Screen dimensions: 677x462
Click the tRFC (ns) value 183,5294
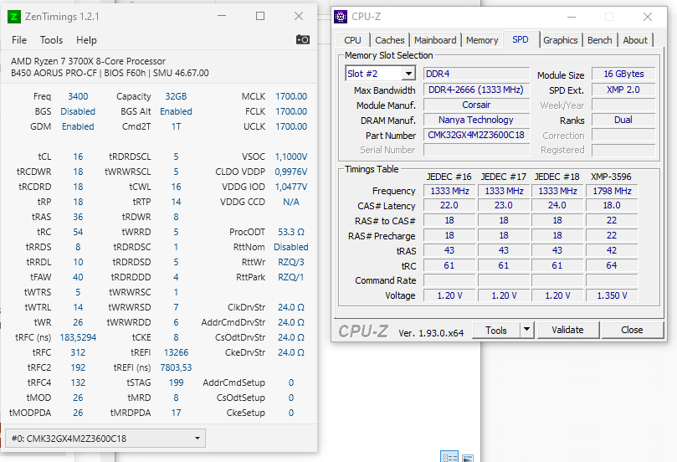tap(78, 337)
